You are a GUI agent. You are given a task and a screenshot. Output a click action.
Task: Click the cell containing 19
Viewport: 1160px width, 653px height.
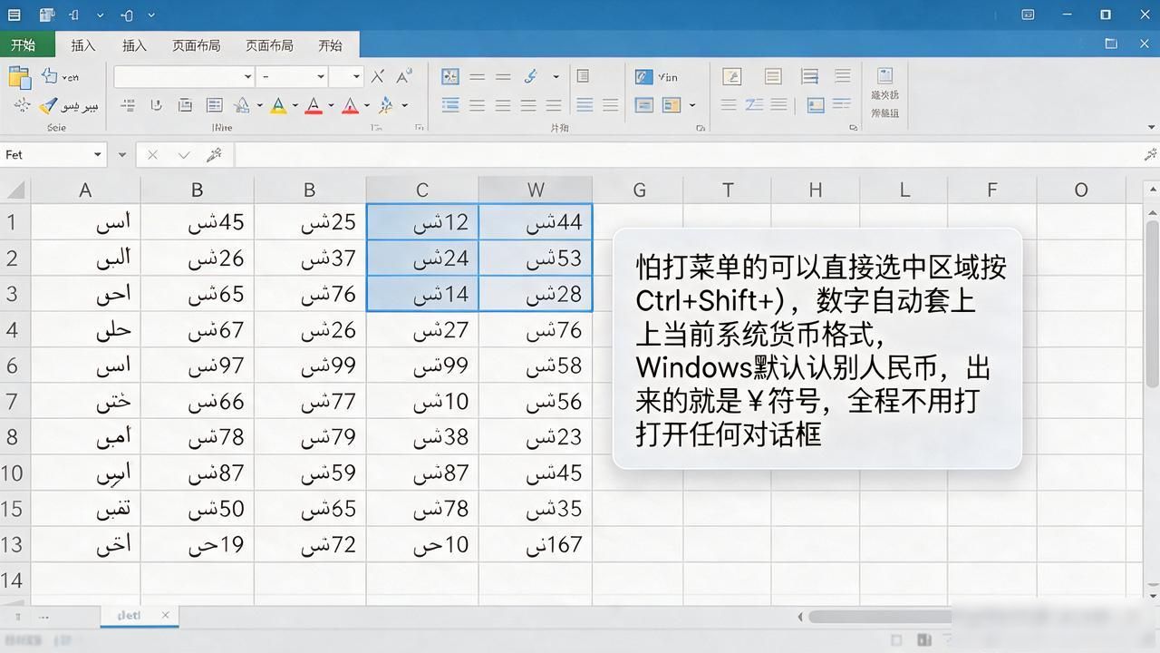(198, 545)
